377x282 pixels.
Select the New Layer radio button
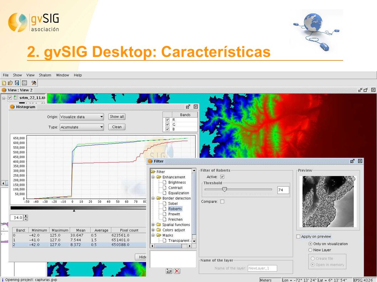310,250
